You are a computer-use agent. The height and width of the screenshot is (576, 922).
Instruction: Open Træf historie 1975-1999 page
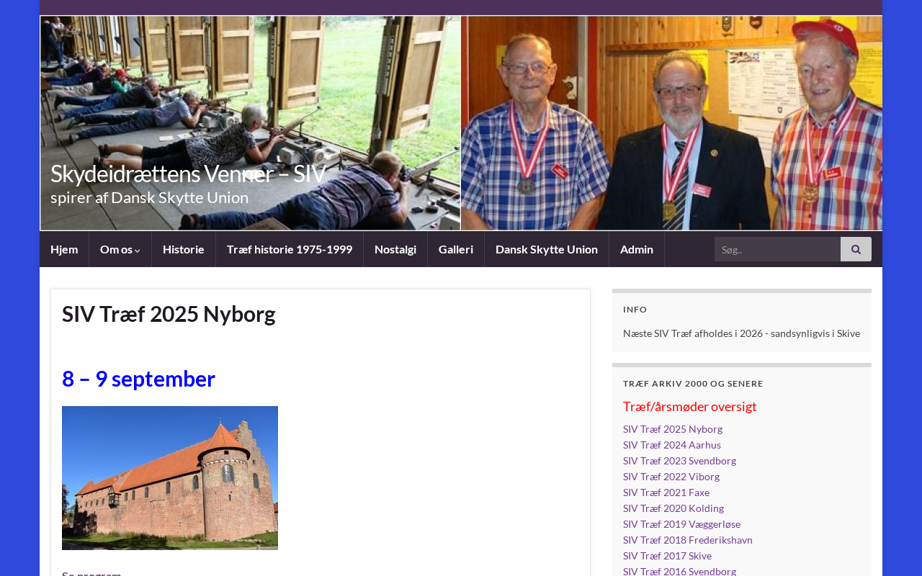tap(290, 249)
